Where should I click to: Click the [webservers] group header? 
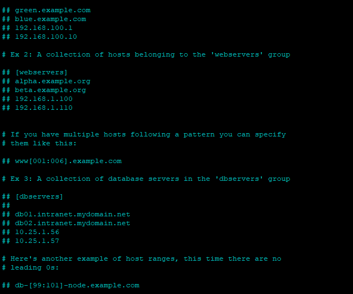(x=35, y=73)
